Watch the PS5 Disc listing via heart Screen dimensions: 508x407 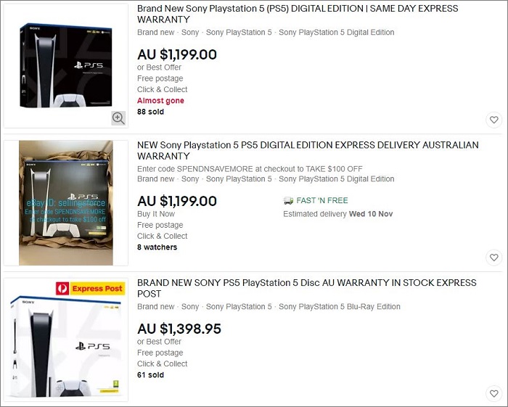click(x=493, y=394)
